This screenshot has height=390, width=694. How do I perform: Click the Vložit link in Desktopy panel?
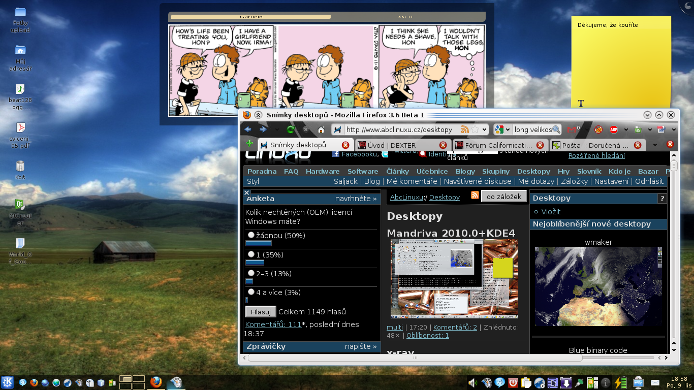click(551, 212)
